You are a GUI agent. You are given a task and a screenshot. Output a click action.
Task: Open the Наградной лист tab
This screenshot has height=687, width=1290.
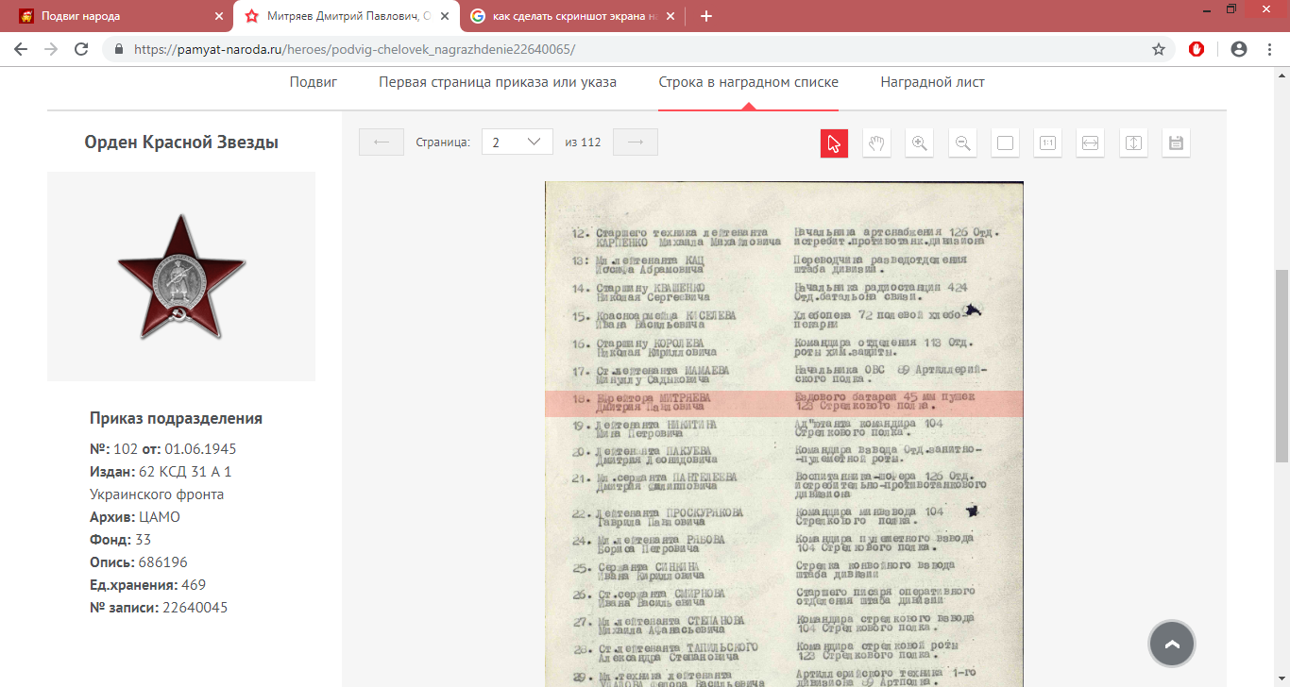pyautogui.click(x=932, y=82)
